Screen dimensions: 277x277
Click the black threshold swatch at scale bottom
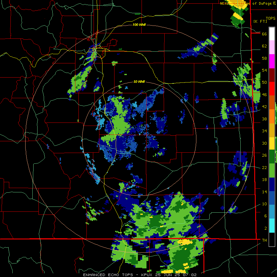(x=272, y=239)
